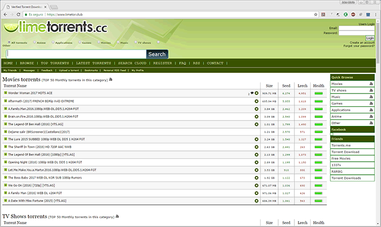Open LATEST TORRENTS in the nav bar
This screenshot has height=227, width=381.
click(x=94, y=63)
